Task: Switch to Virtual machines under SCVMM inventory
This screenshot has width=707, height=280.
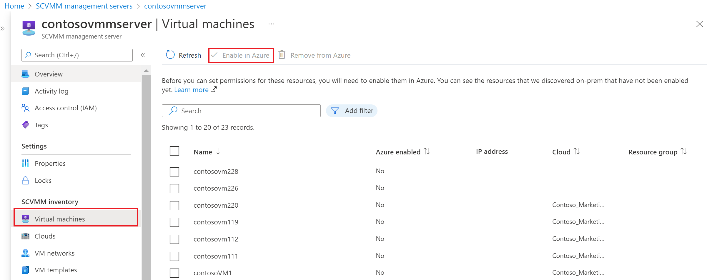Action: 59,219
